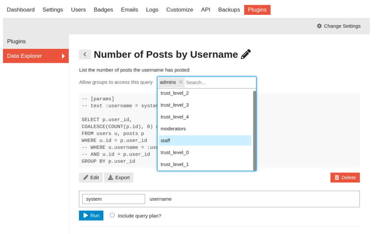Click the Data Explorer arrow icon

pyautogui.click(x=63, y=56)
